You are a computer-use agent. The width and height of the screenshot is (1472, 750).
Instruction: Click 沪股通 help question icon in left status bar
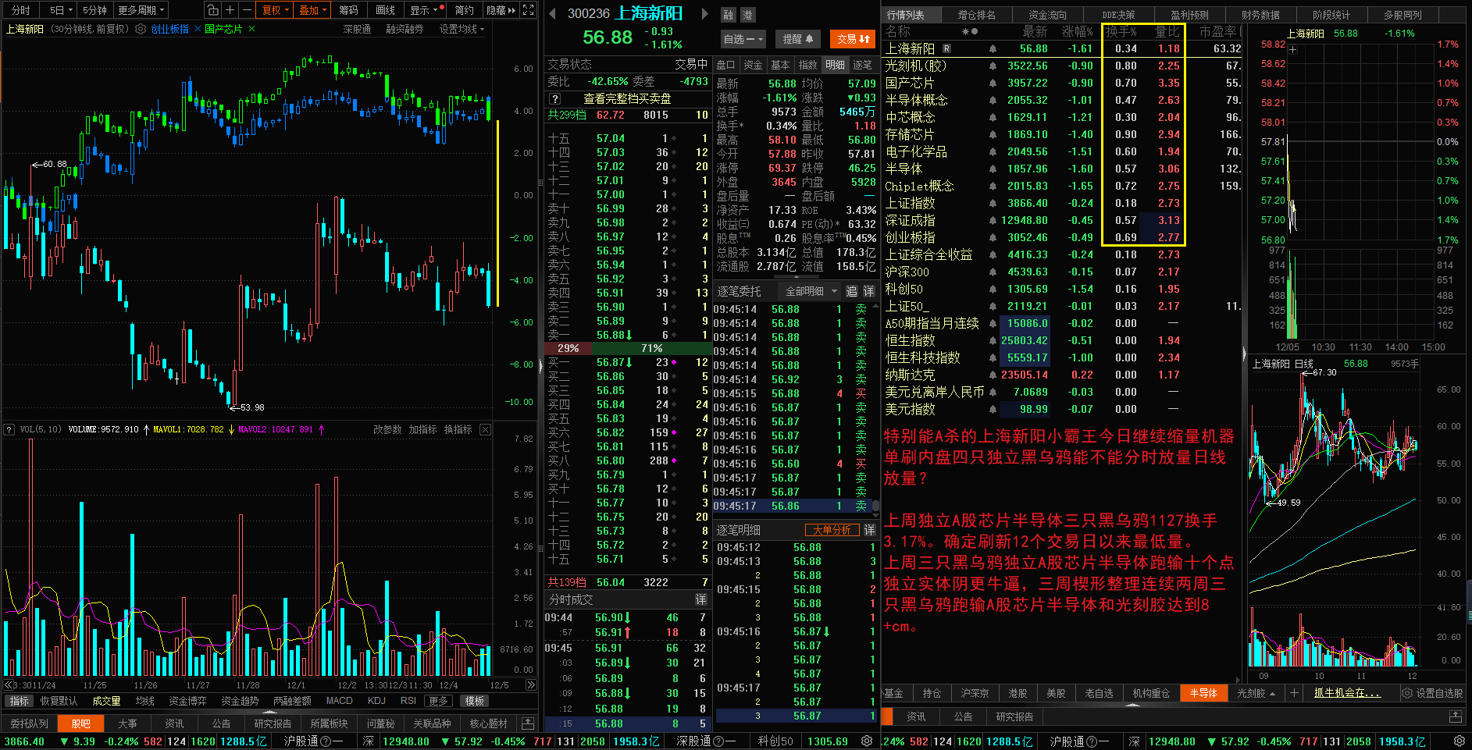tap(326, 741)
